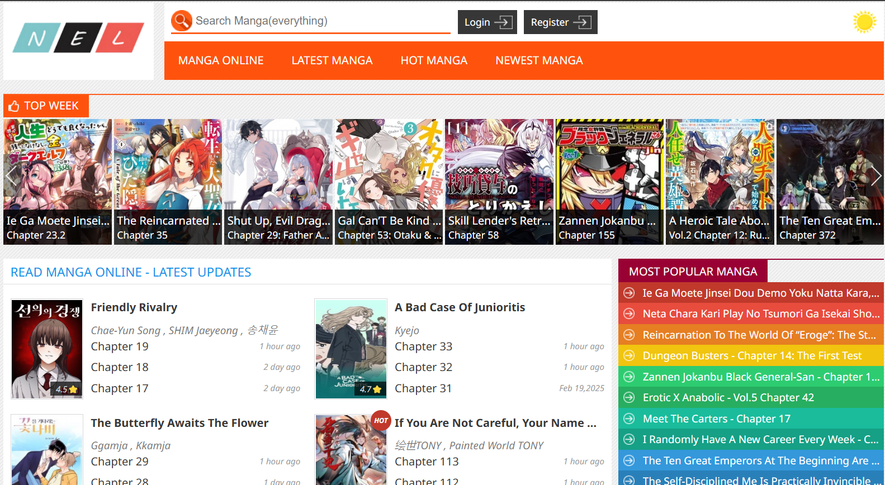885x485 pixels.
Task: Open the MANGA ONLINE menu item
Action: (221, 60)
